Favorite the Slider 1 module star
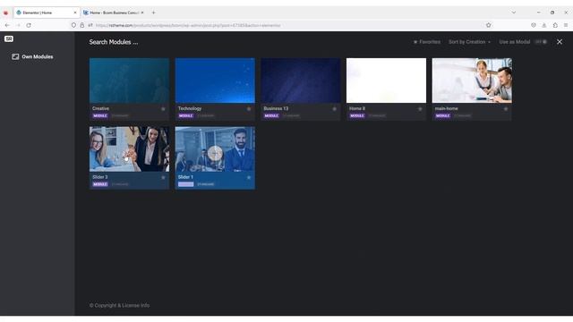 click(x=249, y=177)
